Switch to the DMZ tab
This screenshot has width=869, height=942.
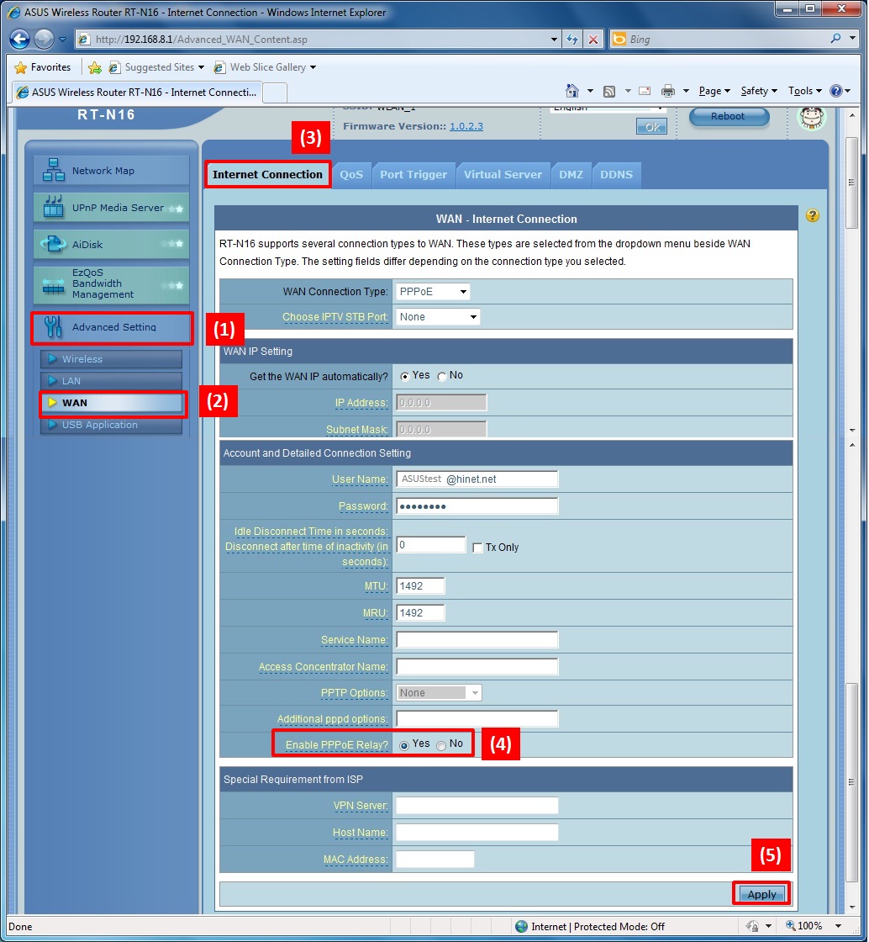click(571, 175)
